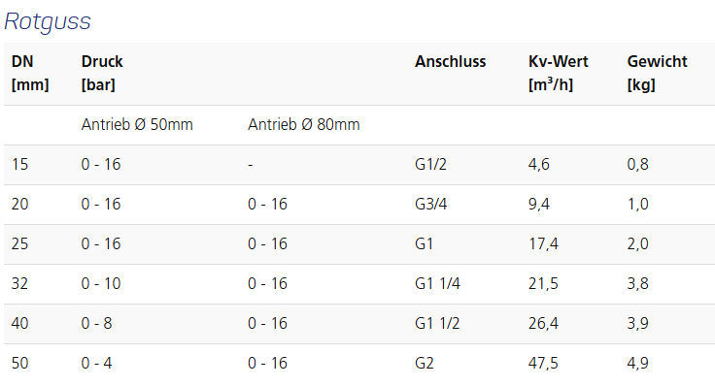Select the 0 - 10 pressure cell

[x=101, y=283]
